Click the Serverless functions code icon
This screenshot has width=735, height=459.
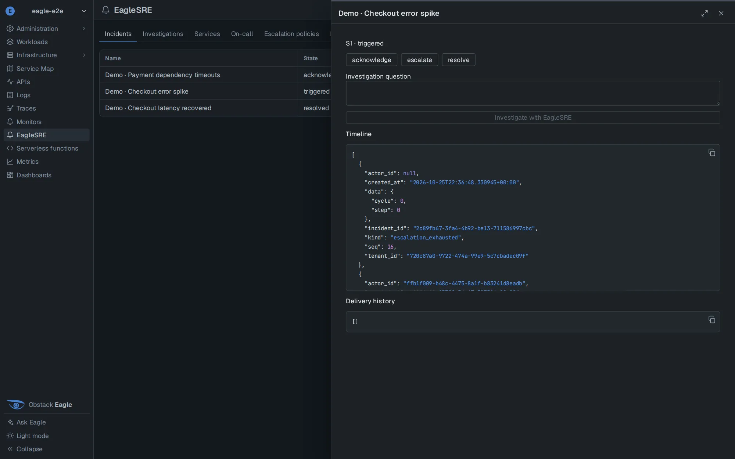pos(10,148)
